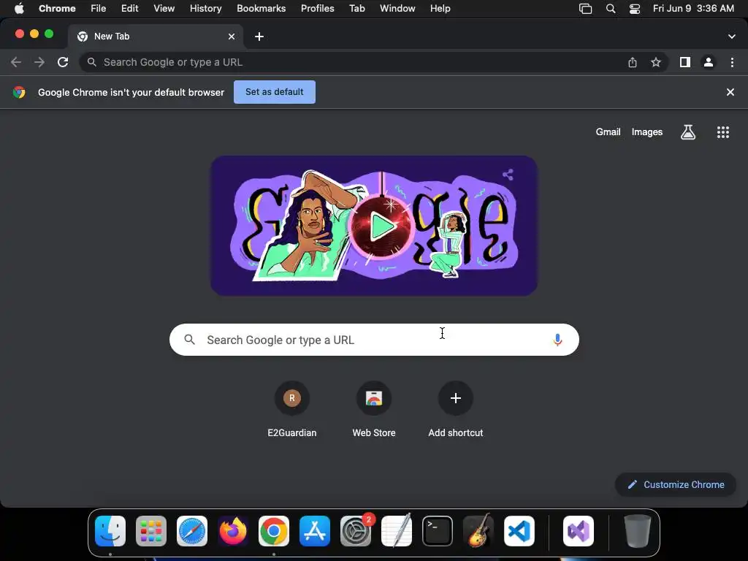This screenshot has width=748, height=561.
Task: Close the New Tab tab
Action: tap(232, 37)
